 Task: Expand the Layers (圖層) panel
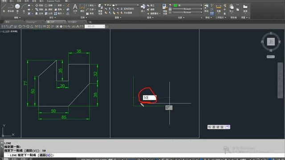pyautogui.click(x=118, y=18)
